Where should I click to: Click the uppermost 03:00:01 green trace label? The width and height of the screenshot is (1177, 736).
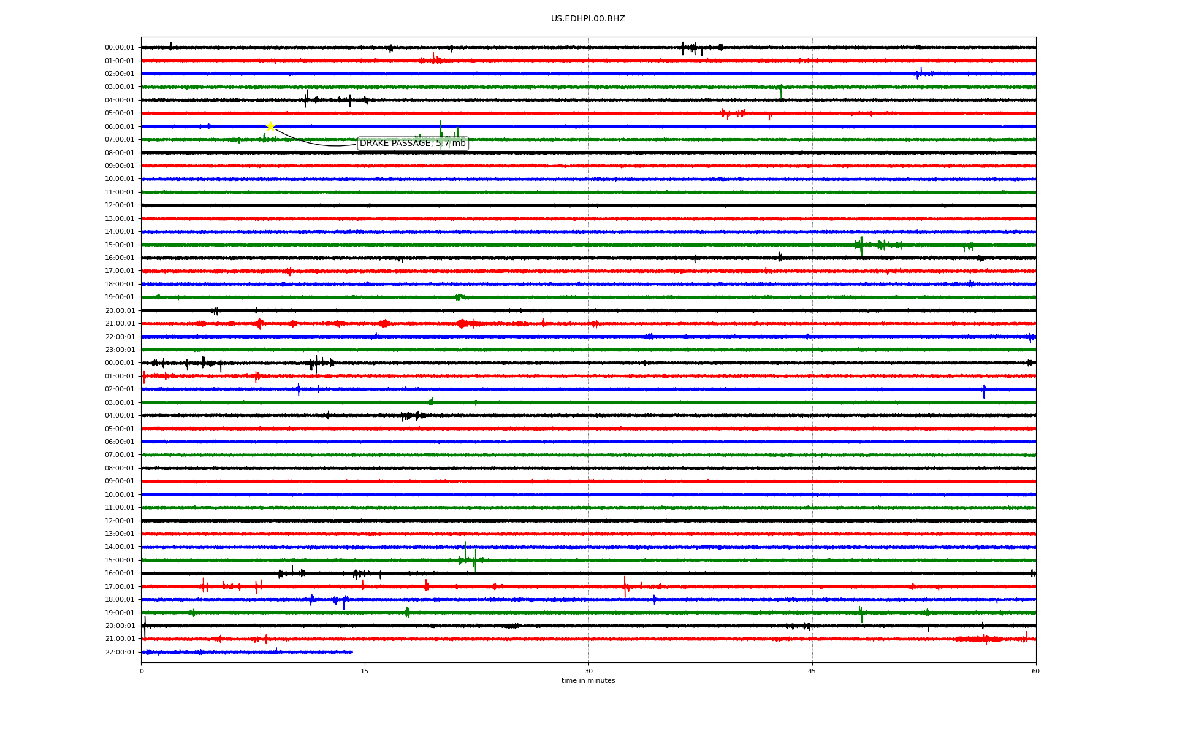(120, 87)
